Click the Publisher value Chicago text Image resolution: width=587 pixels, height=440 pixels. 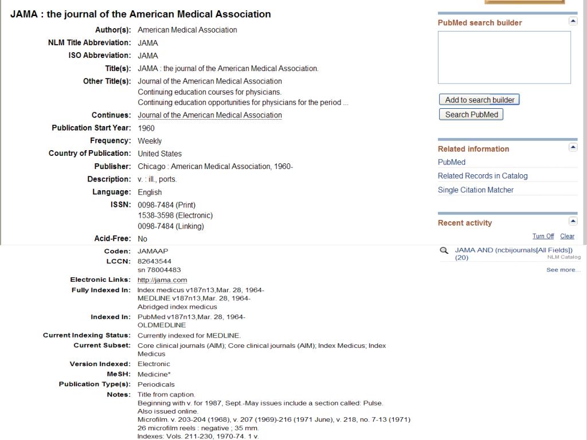pyautogui.click(x=216, y=167)
